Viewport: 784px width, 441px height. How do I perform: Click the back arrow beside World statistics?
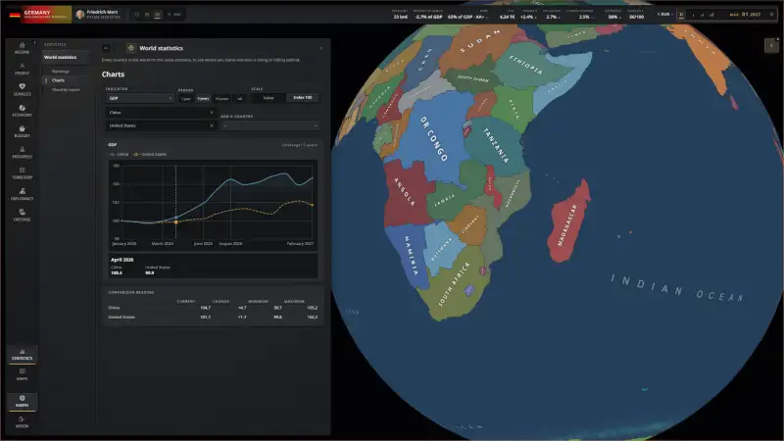pyautogui.click(x=106, y=48)
